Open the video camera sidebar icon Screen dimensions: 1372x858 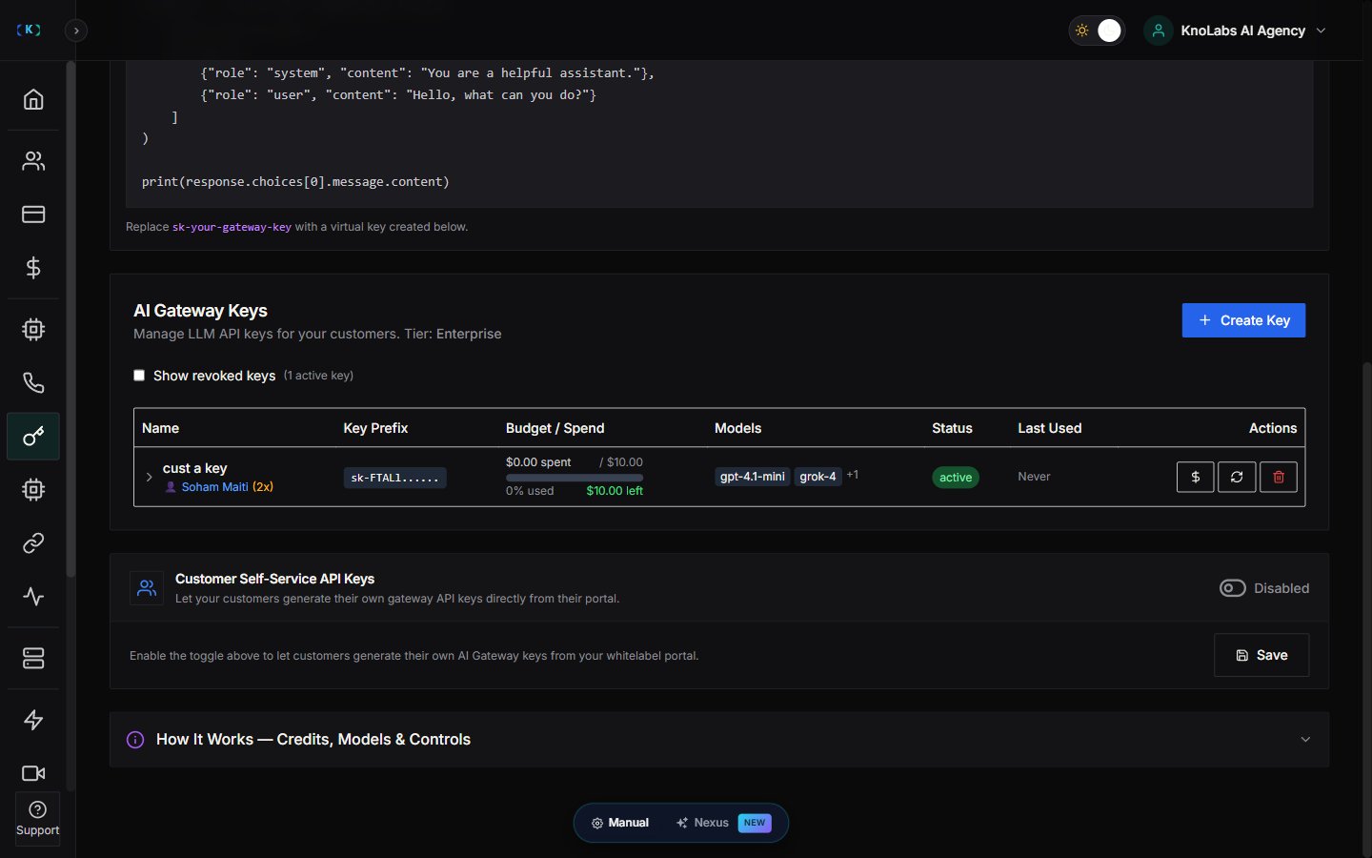[33, 773]
